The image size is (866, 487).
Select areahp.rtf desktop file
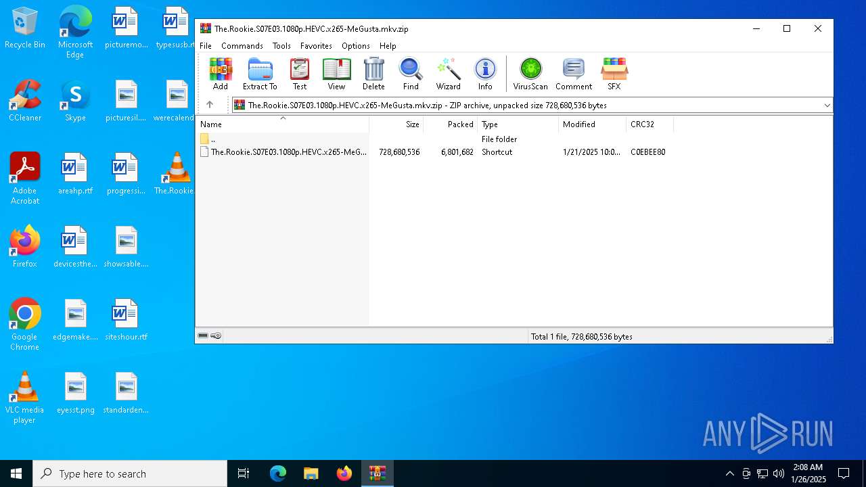75,174
